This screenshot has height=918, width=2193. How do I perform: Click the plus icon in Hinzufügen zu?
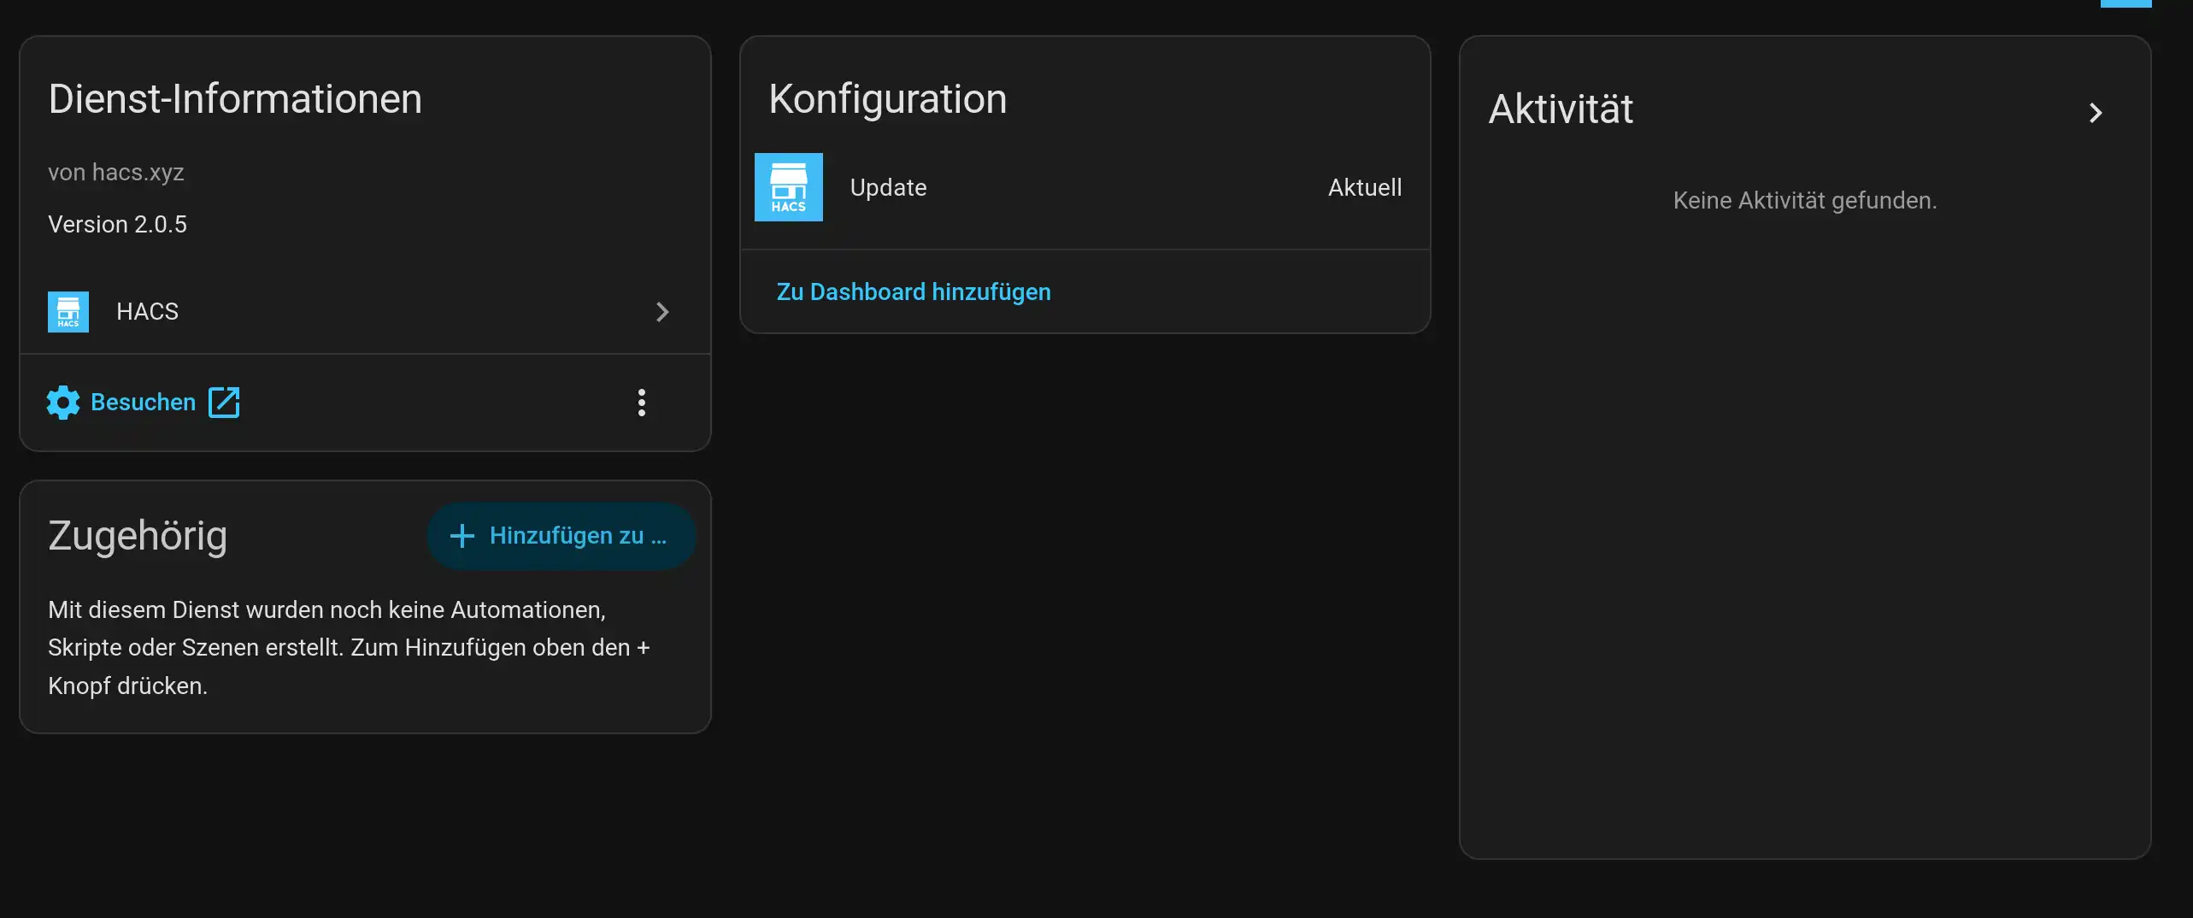(462, 536)
